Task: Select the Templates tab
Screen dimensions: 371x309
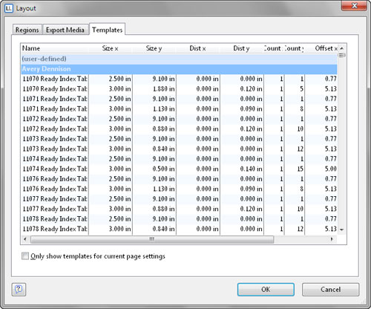Action: 107,30
